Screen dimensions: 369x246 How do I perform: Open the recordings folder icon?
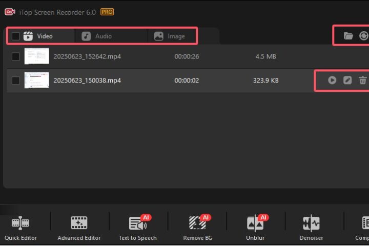[348, 36]
